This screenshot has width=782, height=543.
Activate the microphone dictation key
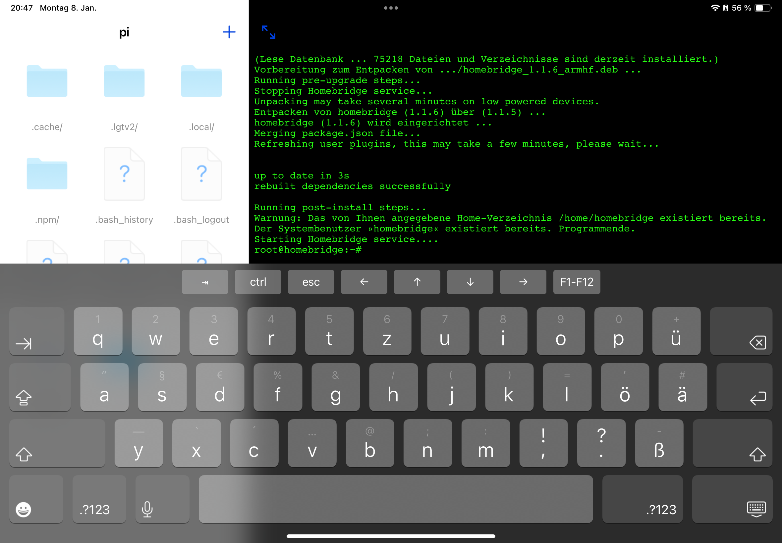pos(147,509)
